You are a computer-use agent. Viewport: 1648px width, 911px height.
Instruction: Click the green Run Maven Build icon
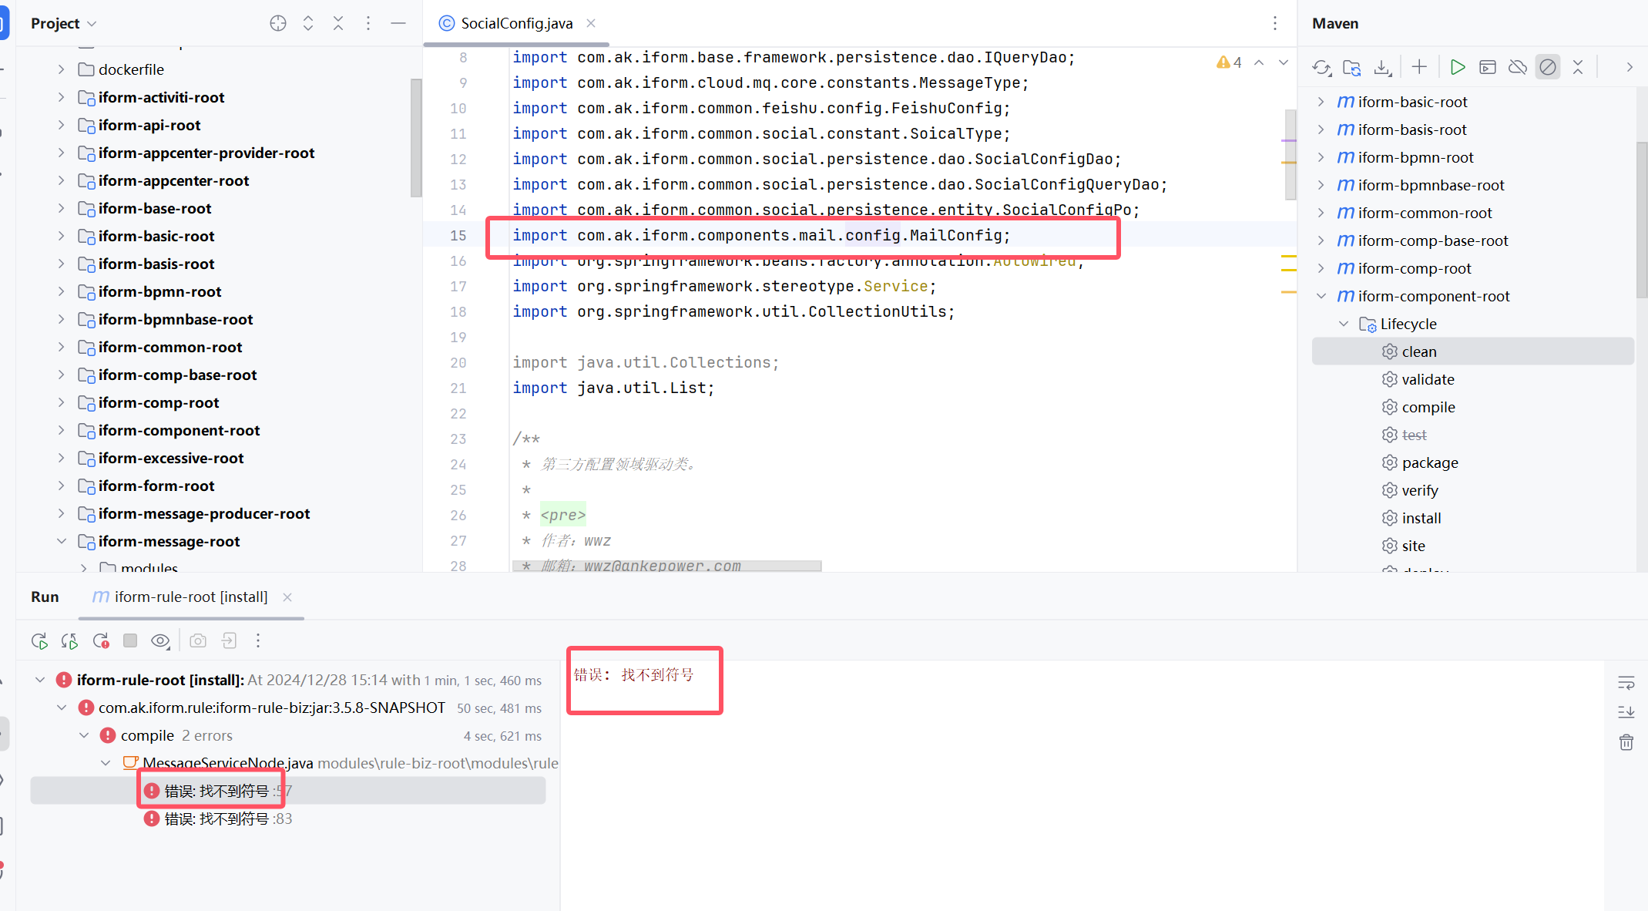point(1457,68)
